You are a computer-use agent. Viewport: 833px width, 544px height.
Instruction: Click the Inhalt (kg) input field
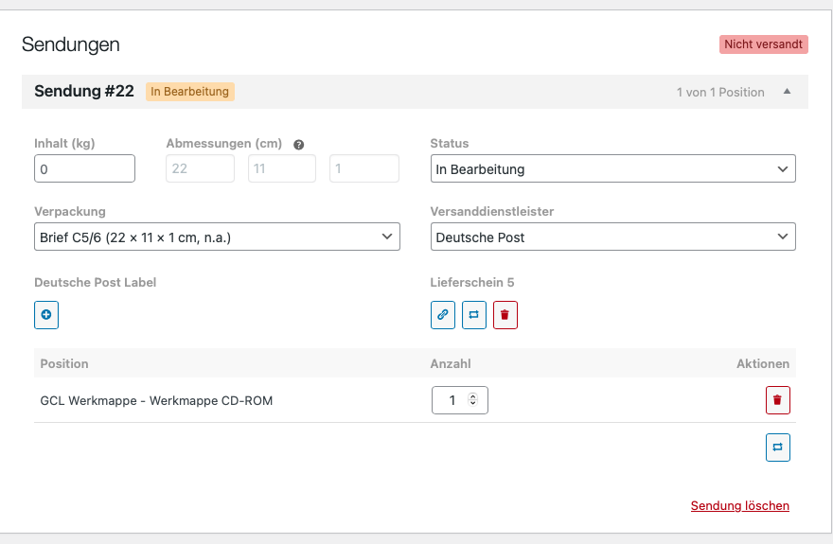click(x=84, y=169)
